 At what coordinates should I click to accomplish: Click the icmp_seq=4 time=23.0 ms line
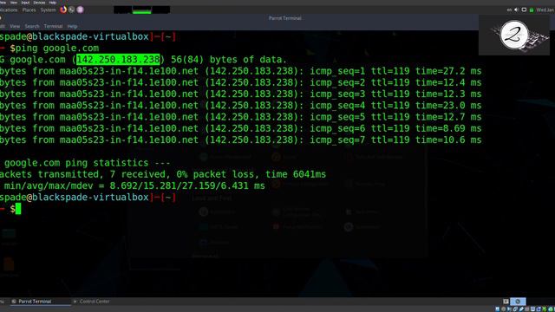[x=241, y=106]
